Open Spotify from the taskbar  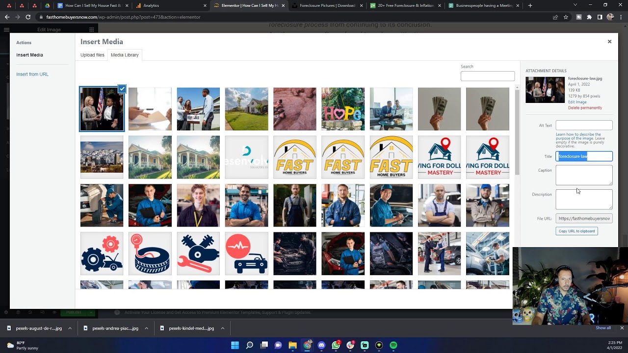coord(393,345)
